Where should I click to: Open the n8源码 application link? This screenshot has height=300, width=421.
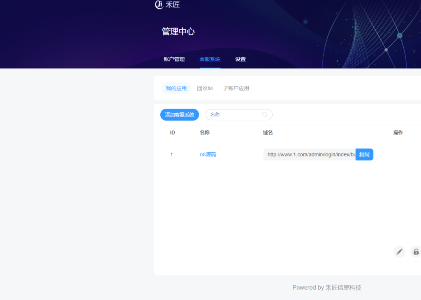(x=208, y=155)
